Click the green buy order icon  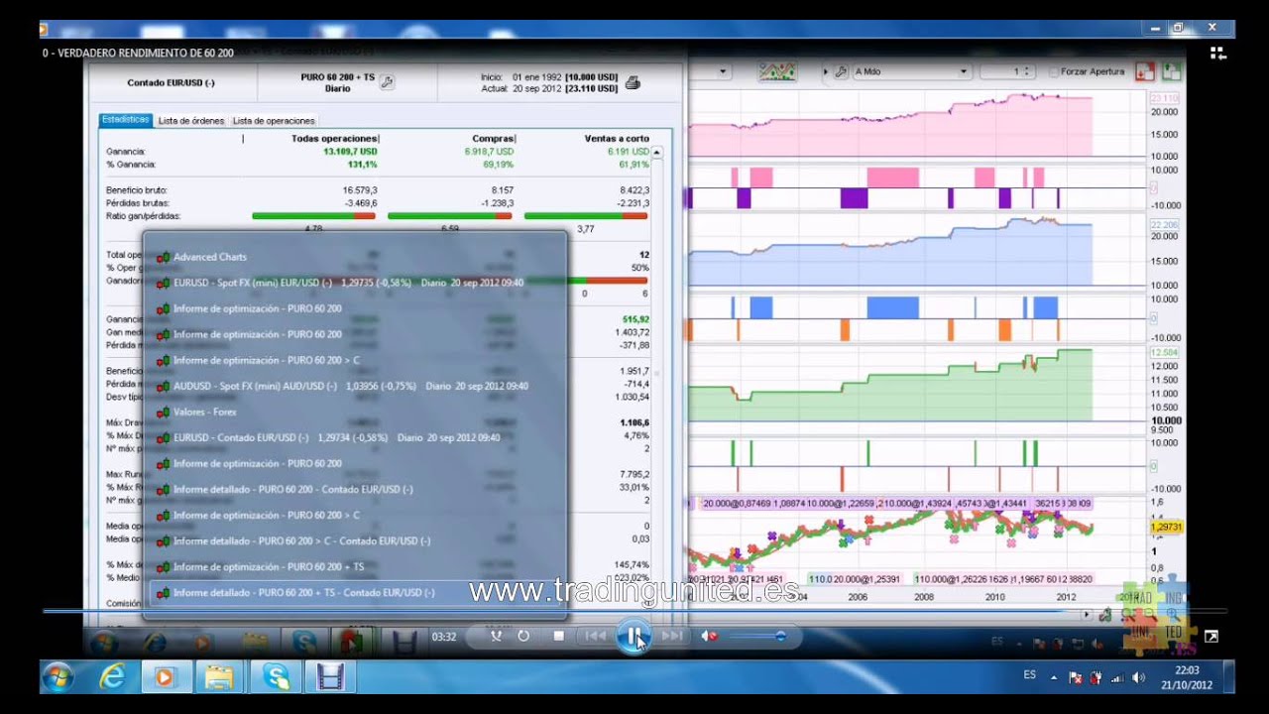click(x=1171, y=71)
